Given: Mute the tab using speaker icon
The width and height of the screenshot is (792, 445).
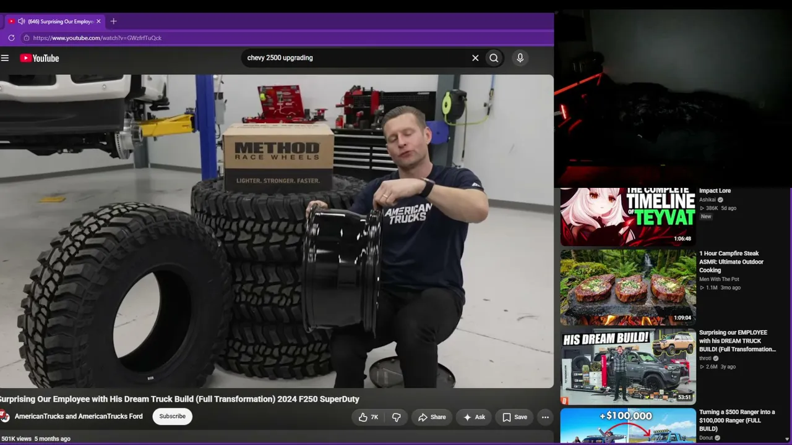Looking at the screenshot, I should tap(21, 22).
